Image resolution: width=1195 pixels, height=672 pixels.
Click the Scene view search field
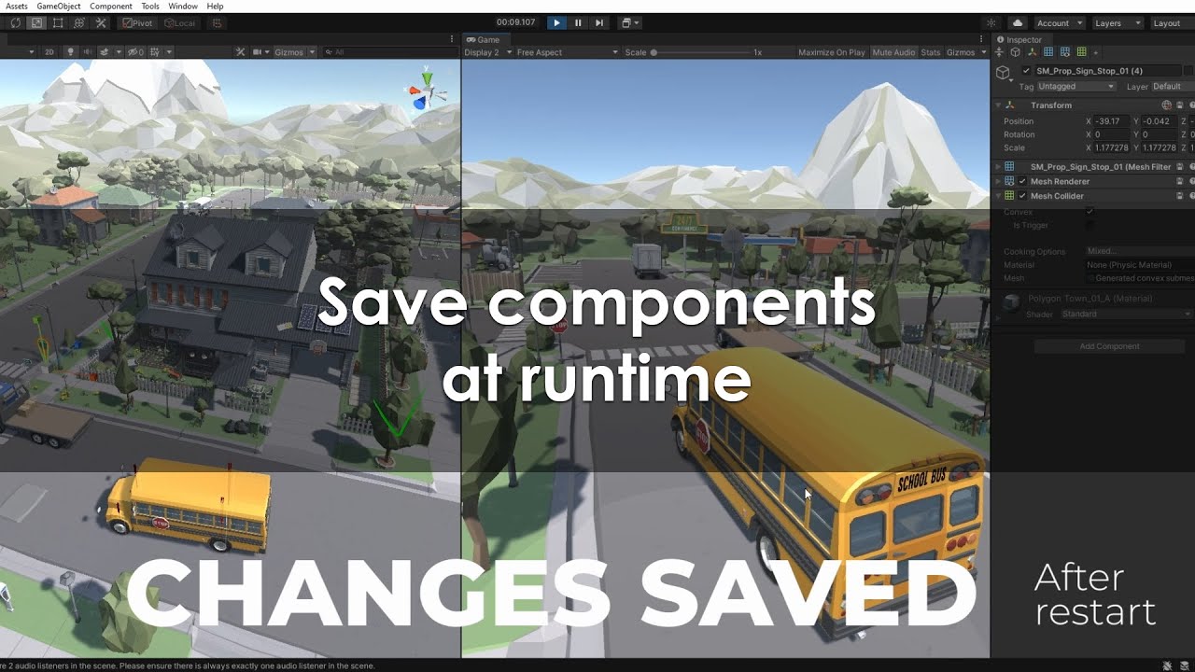tap(389, 52)
